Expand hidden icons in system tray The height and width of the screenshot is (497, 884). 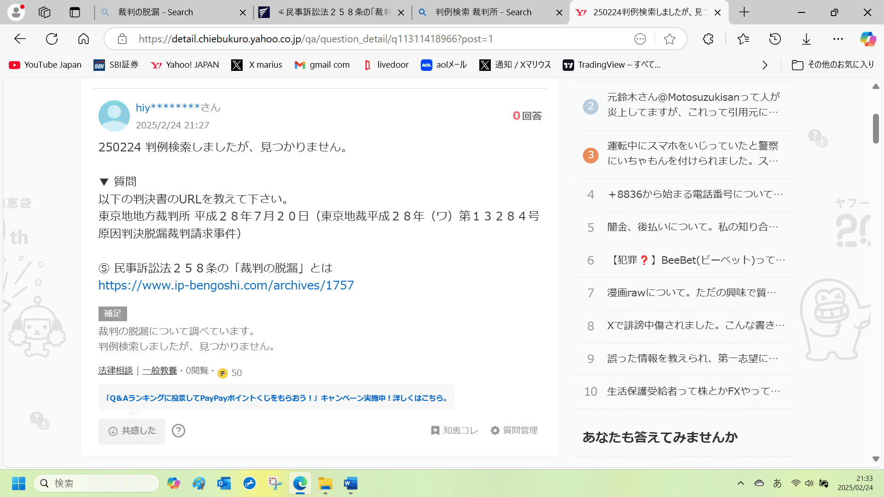[740, 483]
